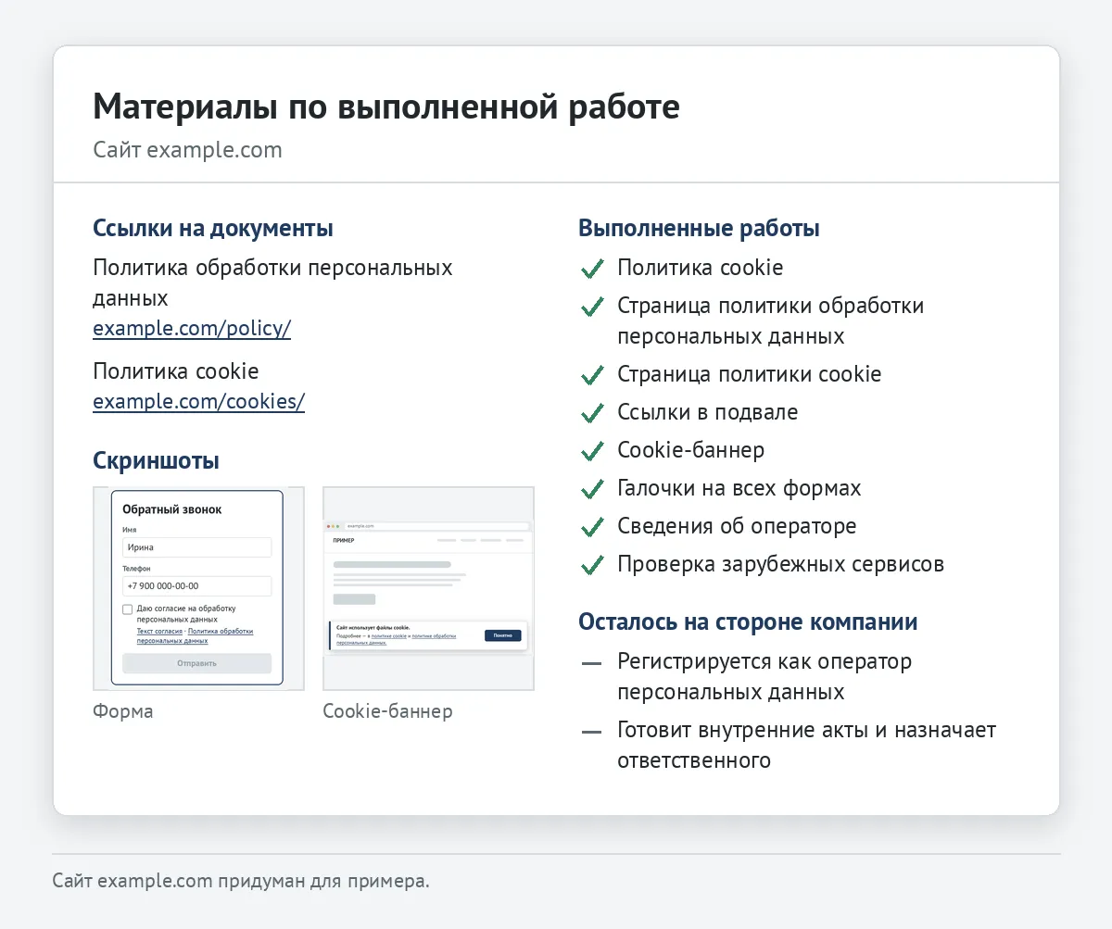The height and width of the screenshot is (929, 1112).
Task: Click the Cookie-баннер caption under the screenshot
Action: [x=387, y=711]
